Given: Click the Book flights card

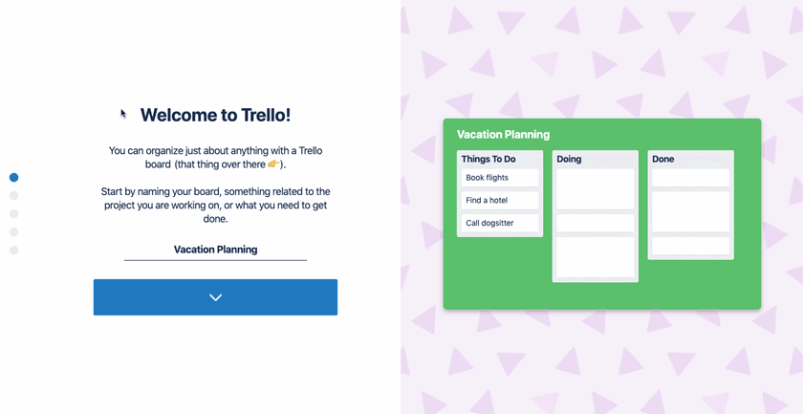Looking at the screenshot, I should 499,178.
